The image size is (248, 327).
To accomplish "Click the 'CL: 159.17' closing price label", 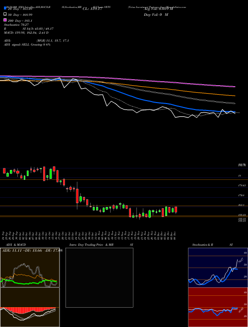I will pyautogui.click(x=93, y=9).
